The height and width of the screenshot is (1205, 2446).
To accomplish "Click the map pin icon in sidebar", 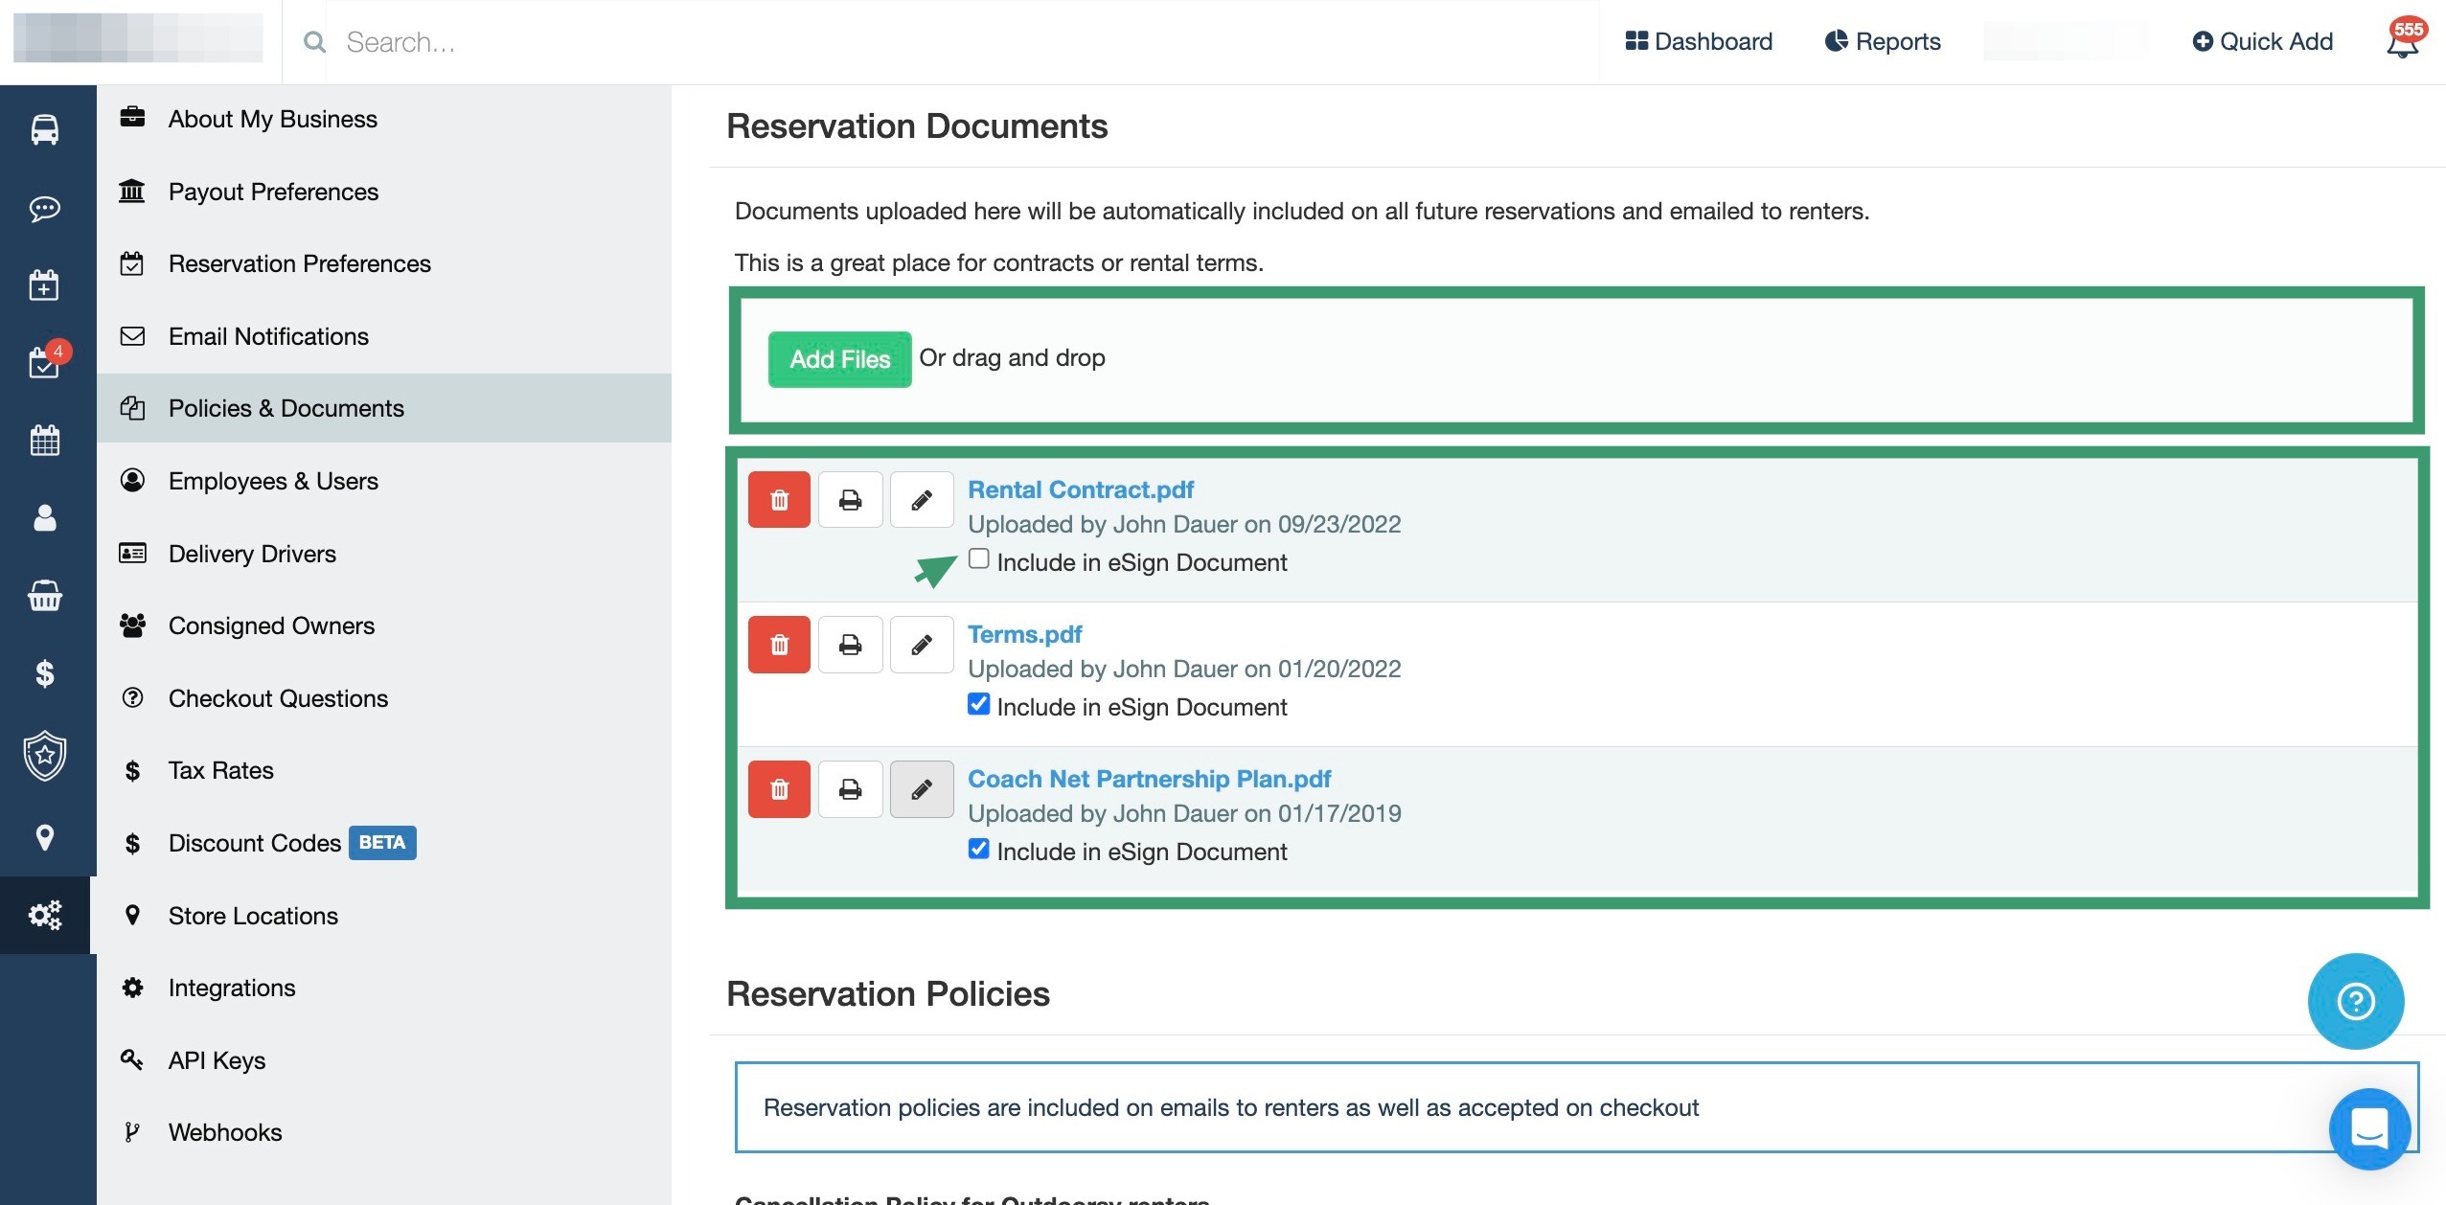I will tap(45, 837).
